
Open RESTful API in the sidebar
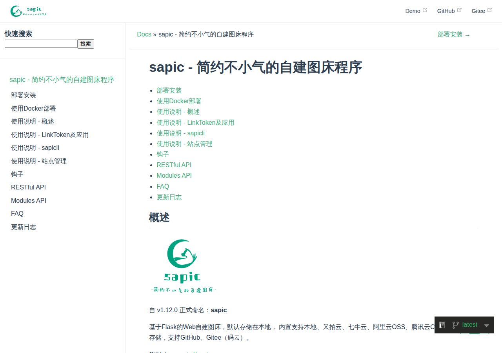(x=28, y=187)
